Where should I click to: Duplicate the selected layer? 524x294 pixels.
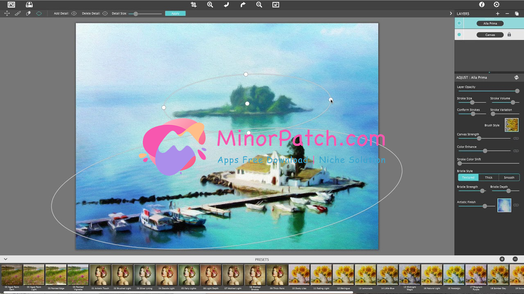tap(517, 13)
